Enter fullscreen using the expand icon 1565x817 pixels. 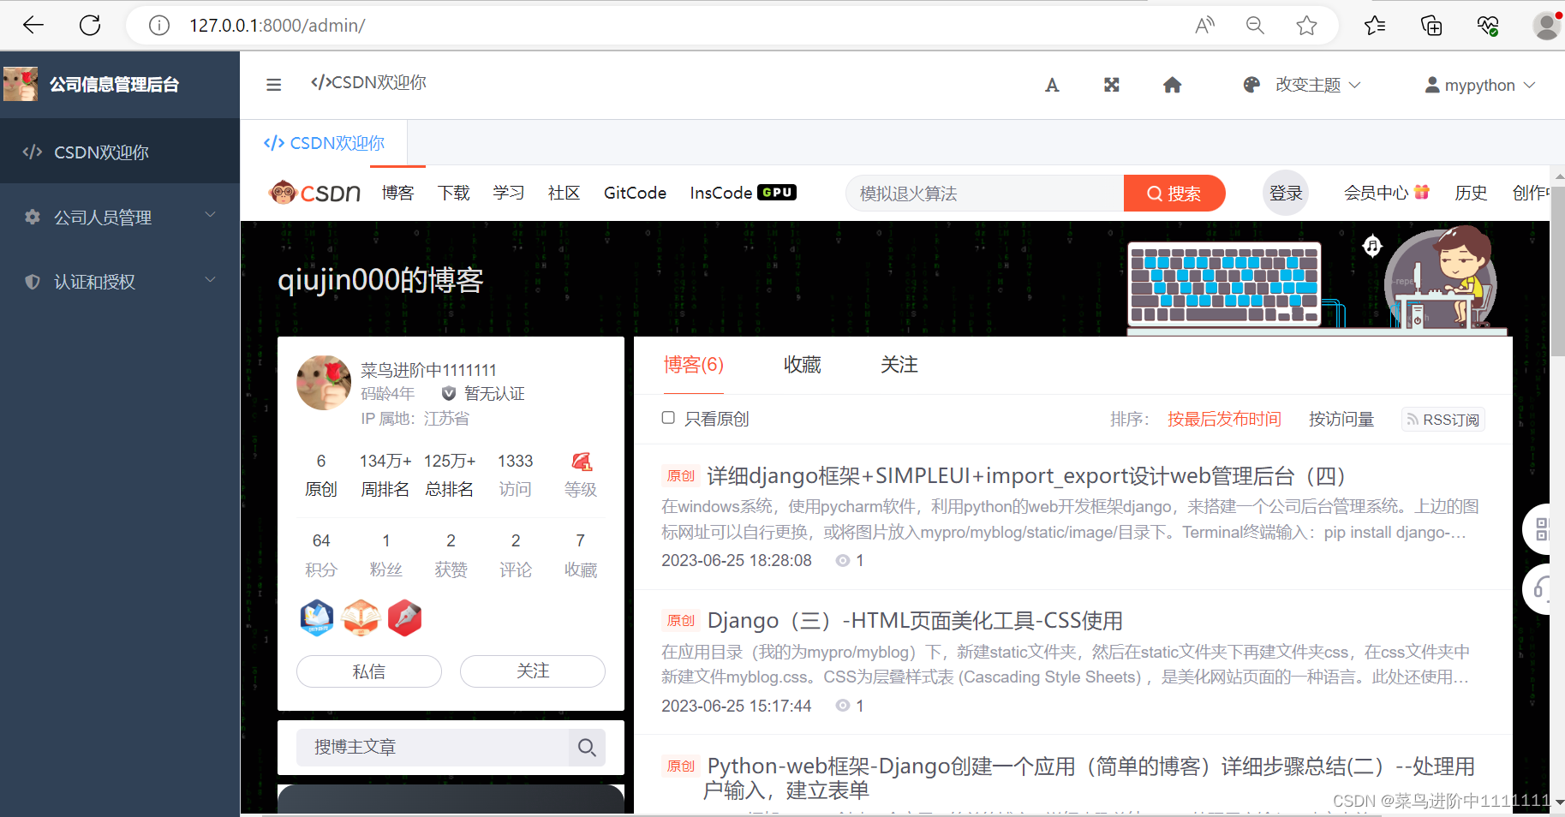(1111, 84)
